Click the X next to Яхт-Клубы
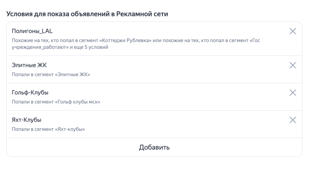The height and width of the screenshot is (170, 313). point(293,120)
